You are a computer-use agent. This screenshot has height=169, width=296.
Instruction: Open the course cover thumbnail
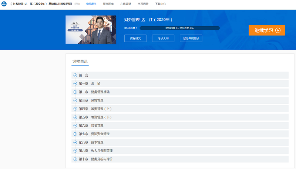point(91,30)
